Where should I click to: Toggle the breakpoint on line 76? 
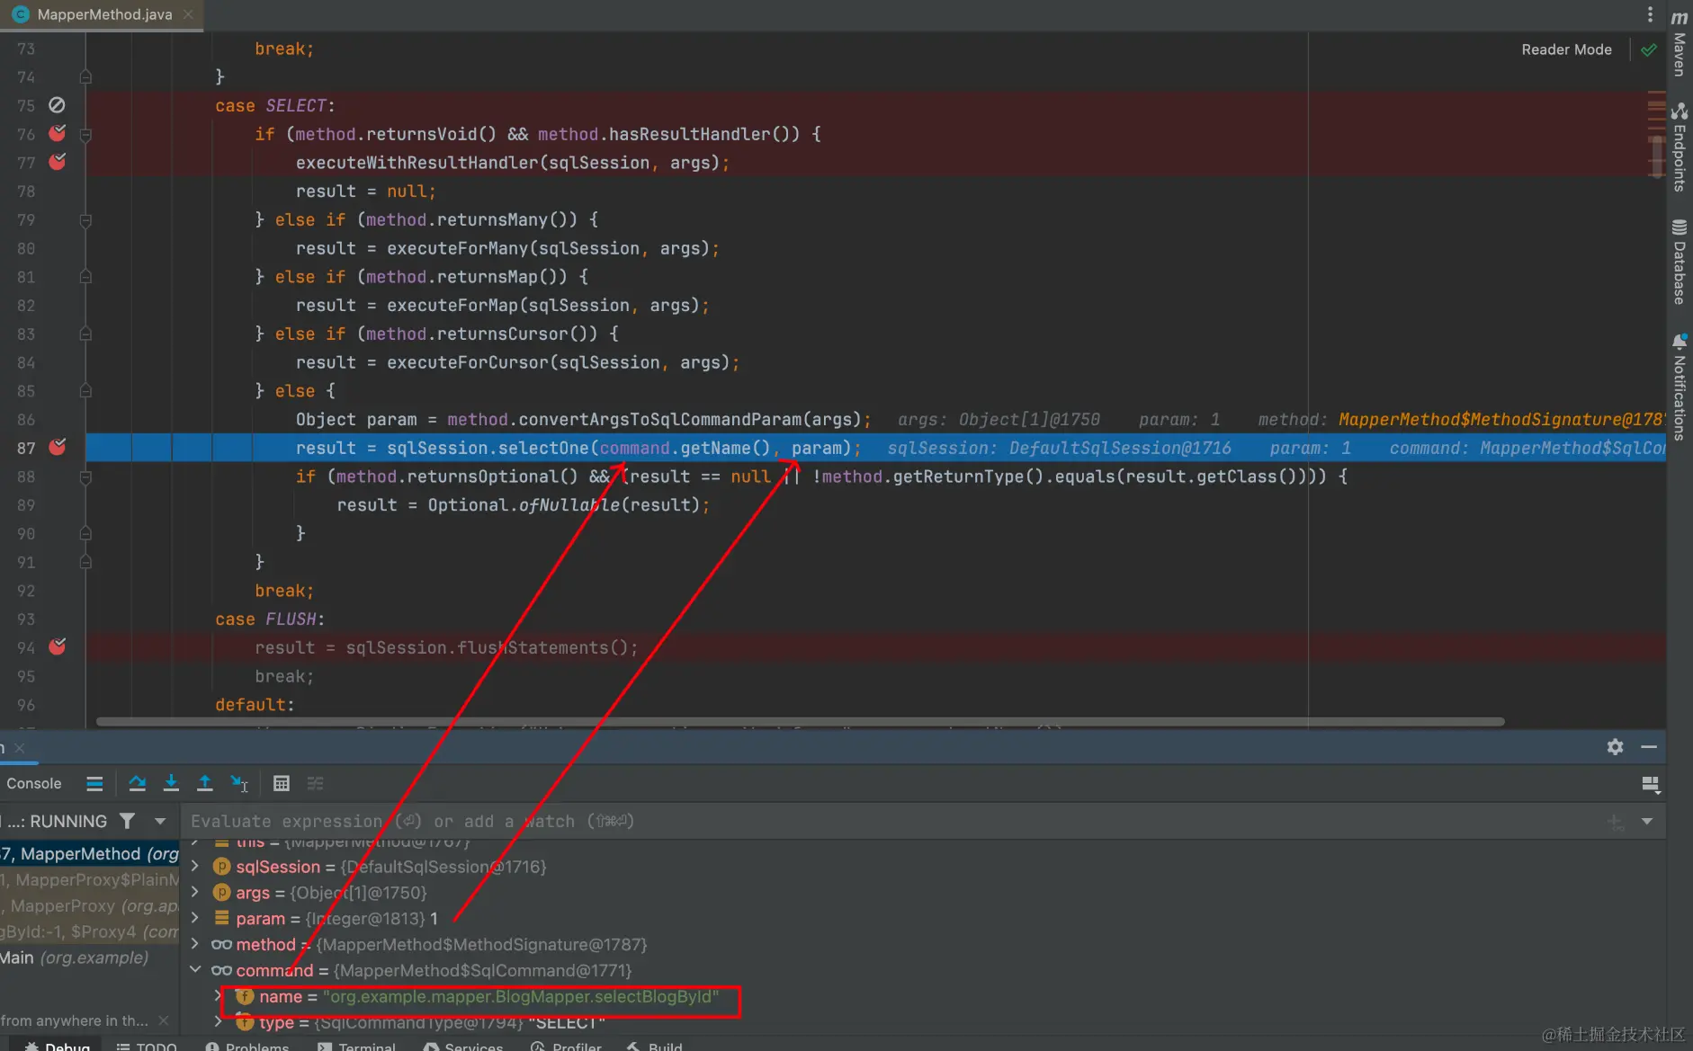coord(58,133)
